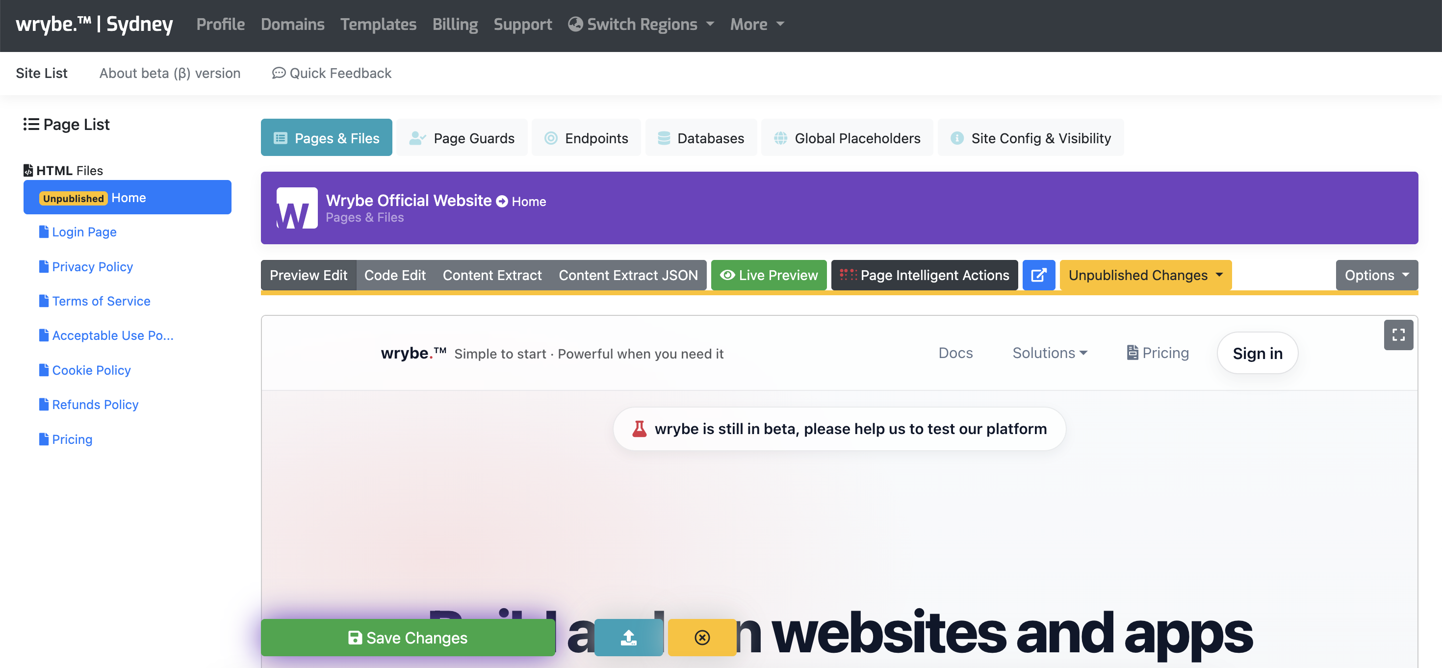Click the Sign in button in the preview

[1257, 353]
